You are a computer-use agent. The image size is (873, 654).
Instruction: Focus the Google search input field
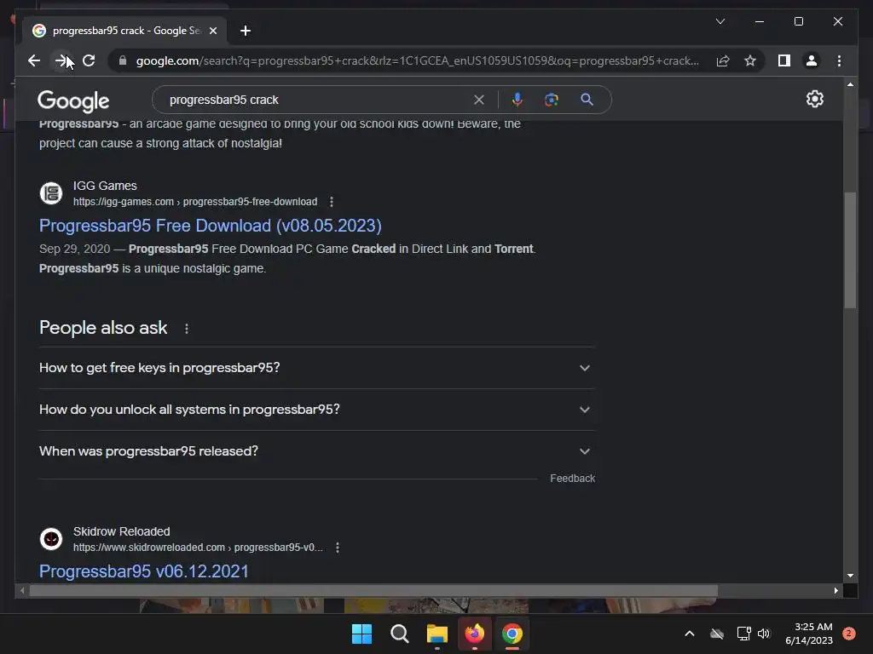point(317,100)
